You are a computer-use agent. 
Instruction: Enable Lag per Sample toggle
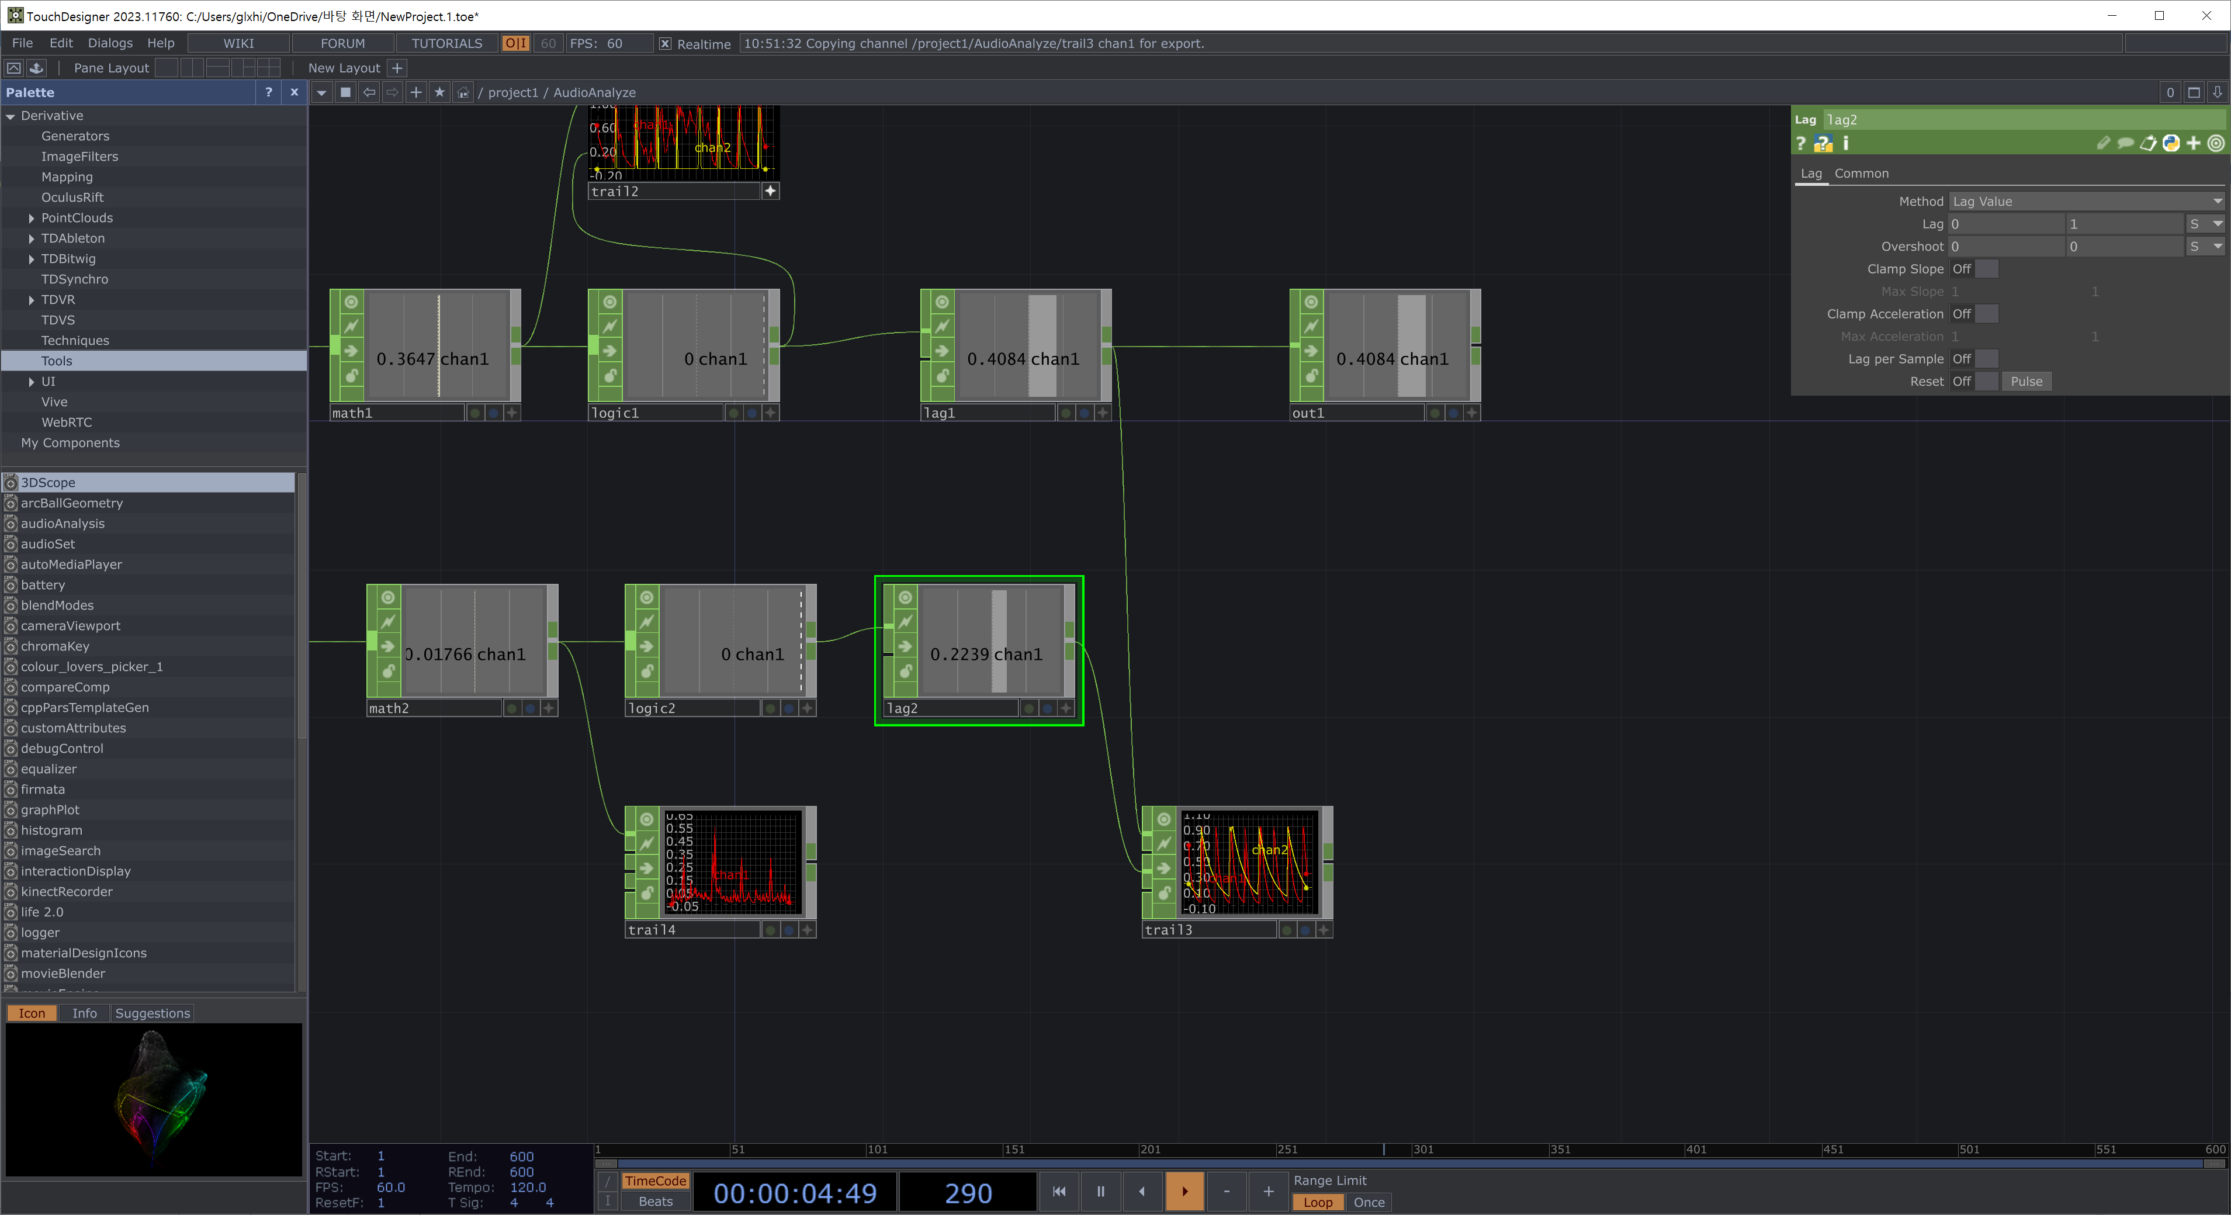pyautogui.click(x=1974, y=358)
